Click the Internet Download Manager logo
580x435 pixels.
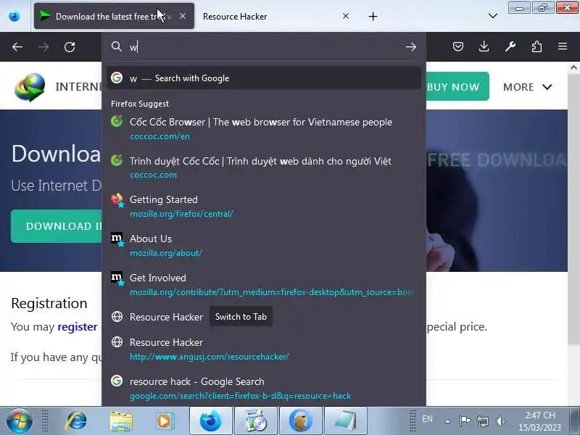[30, 87]
